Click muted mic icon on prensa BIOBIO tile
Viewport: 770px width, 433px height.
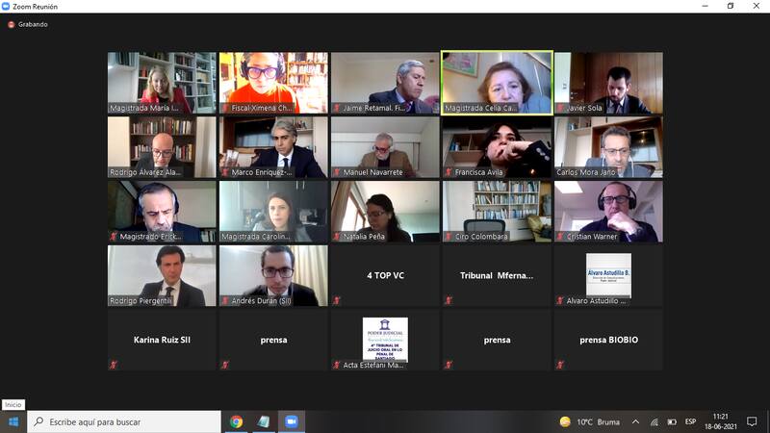560,365
